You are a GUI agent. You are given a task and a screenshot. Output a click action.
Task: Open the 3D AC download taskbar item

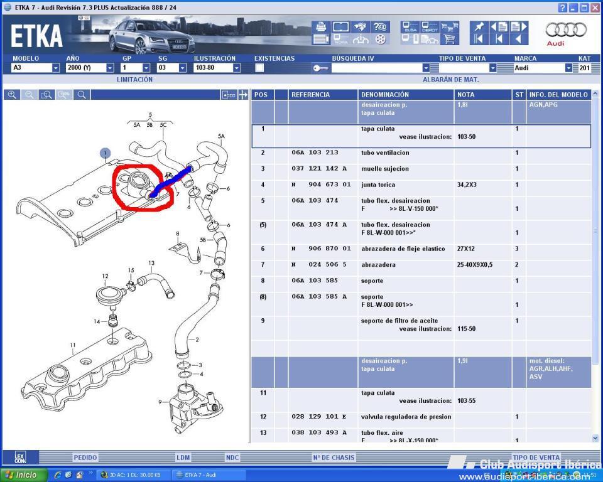click(133, 475)
